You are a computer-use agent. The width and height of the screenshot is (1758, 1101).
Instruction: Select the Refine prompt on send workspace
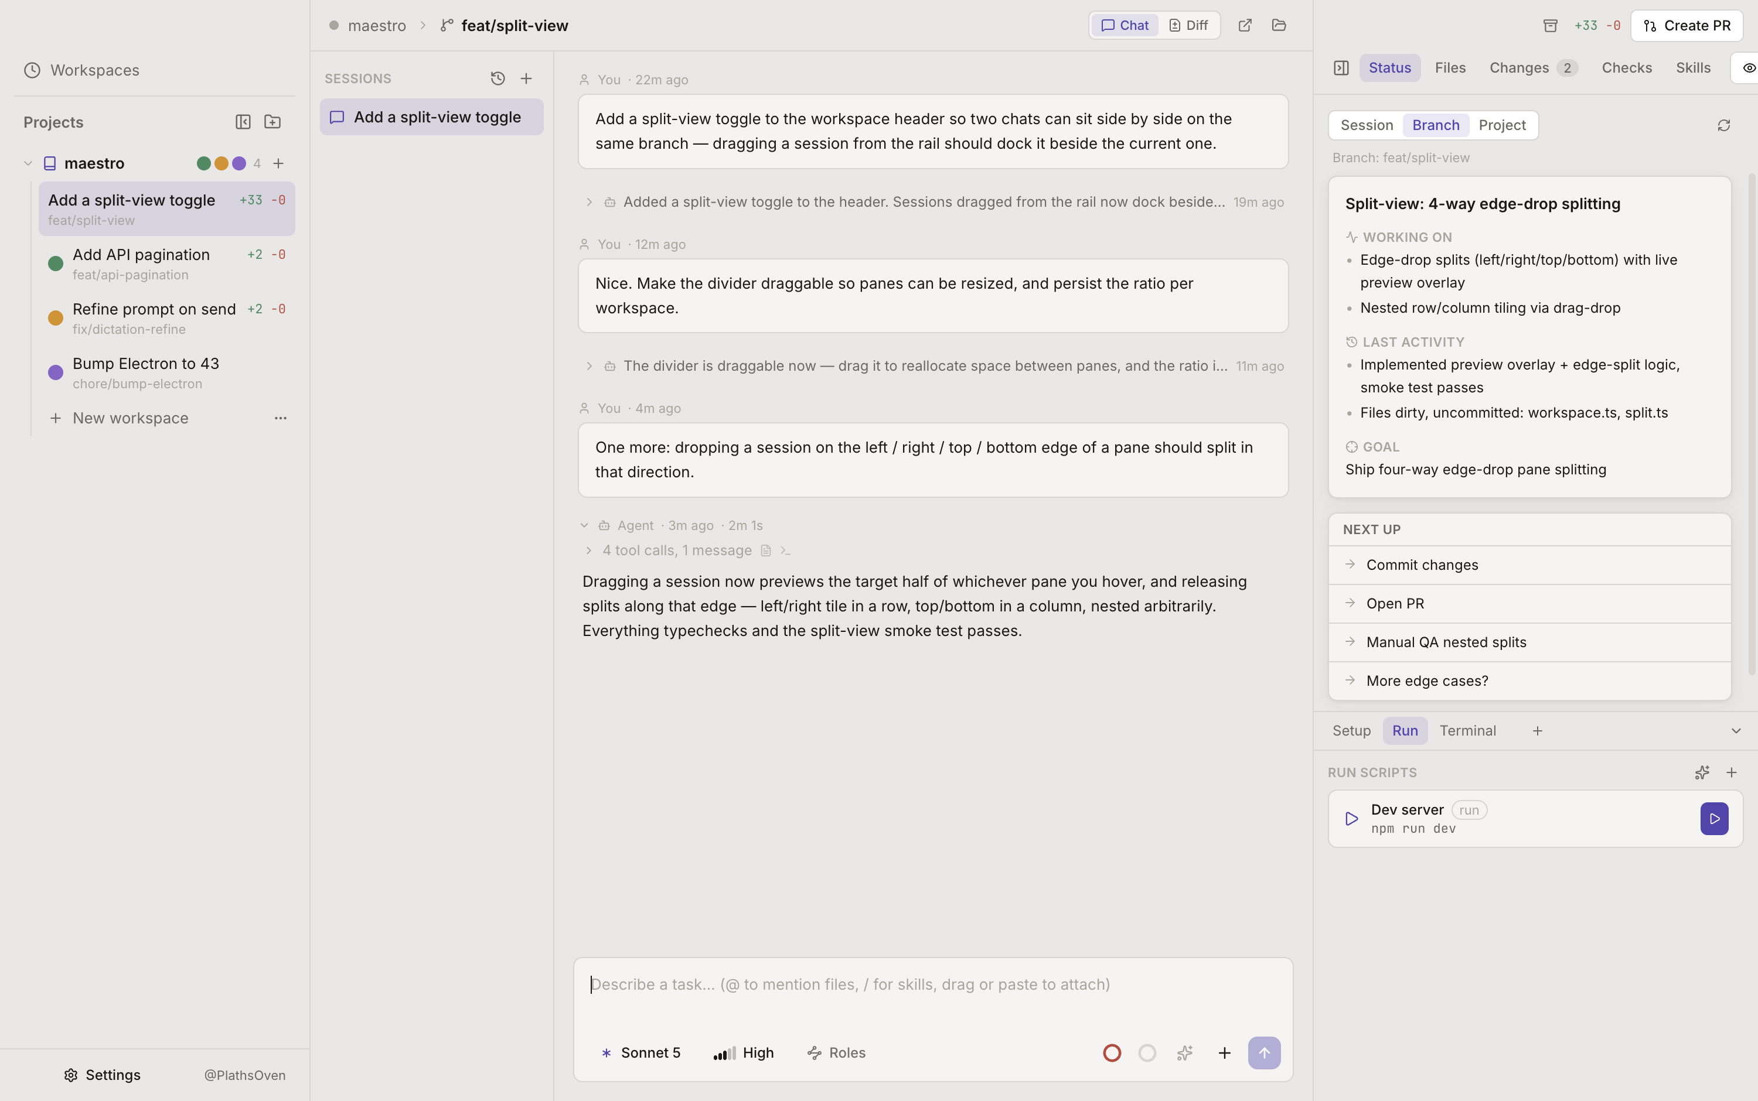pyautogui.click(x=167, y=318)
